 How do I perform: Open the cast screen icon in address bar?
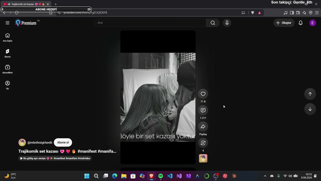pyautogui.click(x=243, y=13)
